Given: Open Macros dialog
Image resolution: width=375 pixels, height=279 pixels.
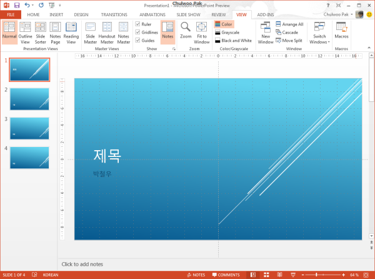Looking at the screenshot, I should coord(341,31).
